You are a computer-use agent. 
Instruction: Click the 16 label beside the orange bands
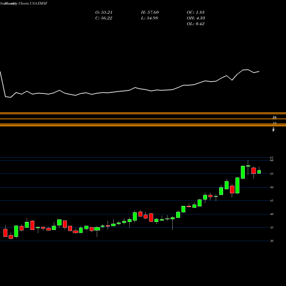[275, 117]
